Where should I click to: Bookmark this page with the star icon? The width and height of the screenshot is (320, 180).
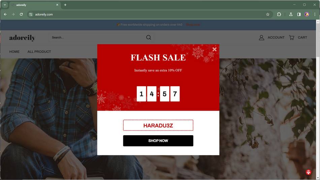pyautogui.click(x=267, y=14)
